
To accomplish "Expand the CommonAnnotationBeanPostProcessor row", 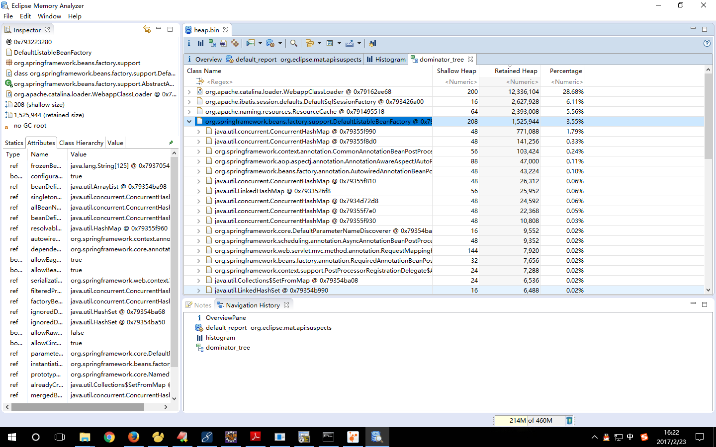I will tap(199, 151).
